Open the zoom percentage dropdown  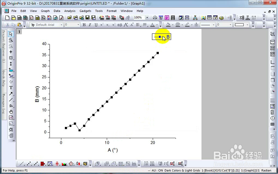(x=147, y=17)
